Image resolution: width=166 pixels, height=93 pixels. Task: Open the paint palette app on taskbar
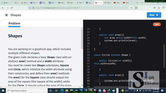click(x=114, y=91)
